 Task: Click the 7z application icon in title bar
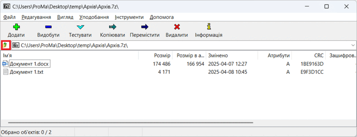(6, 7)
